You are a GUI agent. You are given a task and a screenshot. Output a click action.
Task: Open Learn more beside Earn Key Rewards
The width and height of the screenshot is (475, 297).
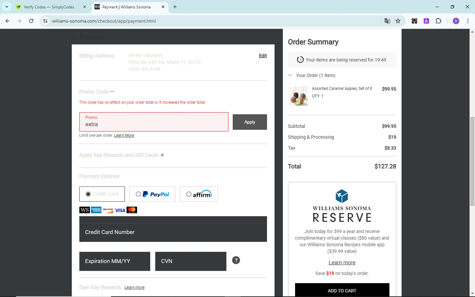[x=134, y=288]
